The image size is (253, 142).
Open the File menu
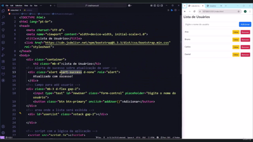[7, 6]
